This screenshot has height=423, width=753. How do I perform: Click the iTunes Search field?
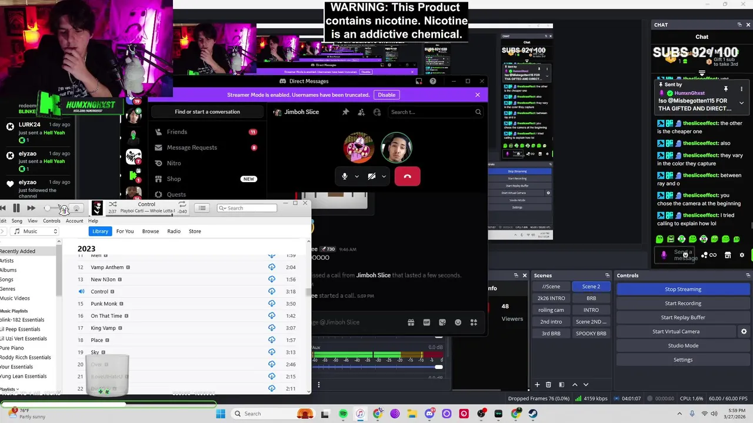tap(247, 208)
